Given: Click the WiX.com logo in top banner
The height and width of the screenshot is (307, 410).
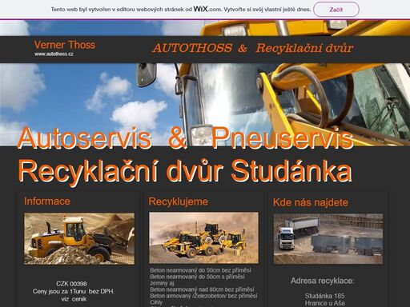Looking at the screenshot, I should pyautogui.click(x=207, y=9).
